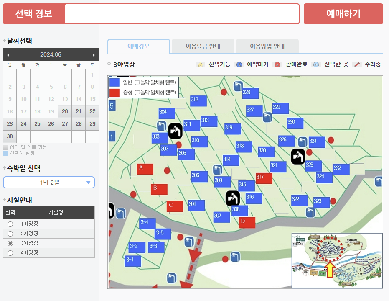Select the 1야영장 radio button
This screenshot has width=389, height=301.
pyautogui.click(x=10, y=224)
